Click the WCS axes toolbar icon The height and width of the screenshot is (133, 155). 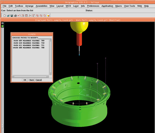tap(30, 16)
